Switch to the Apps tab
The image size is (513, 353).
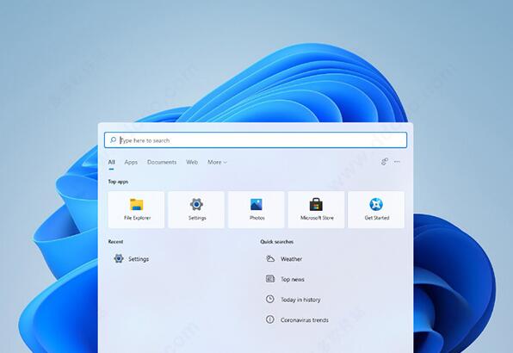[131, 162]
